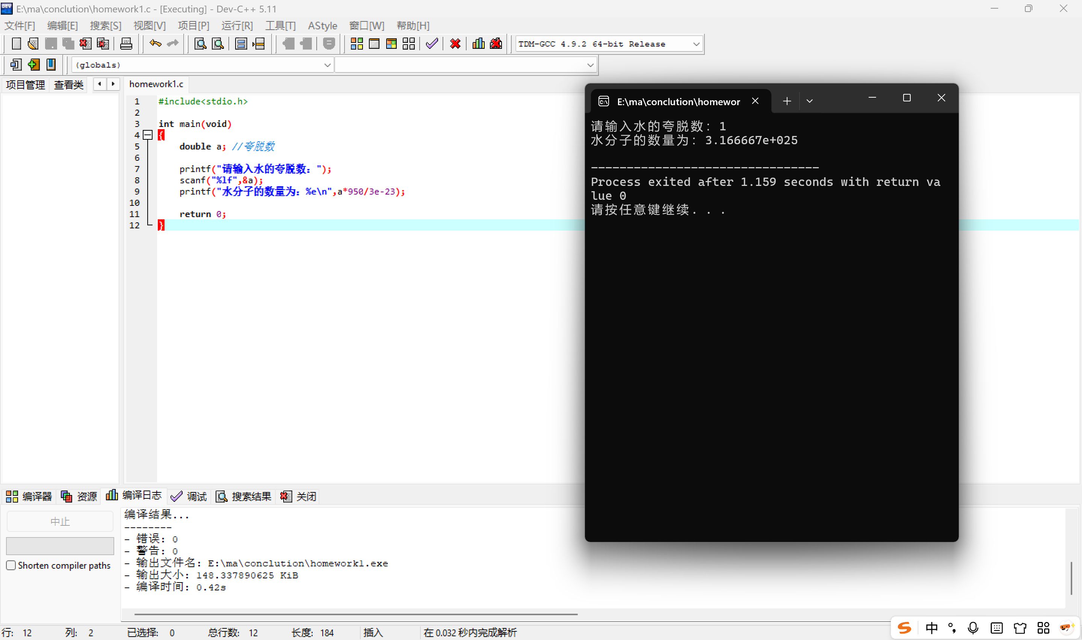Click the Undo arrow icon
1082x640 pixels.
155,44
